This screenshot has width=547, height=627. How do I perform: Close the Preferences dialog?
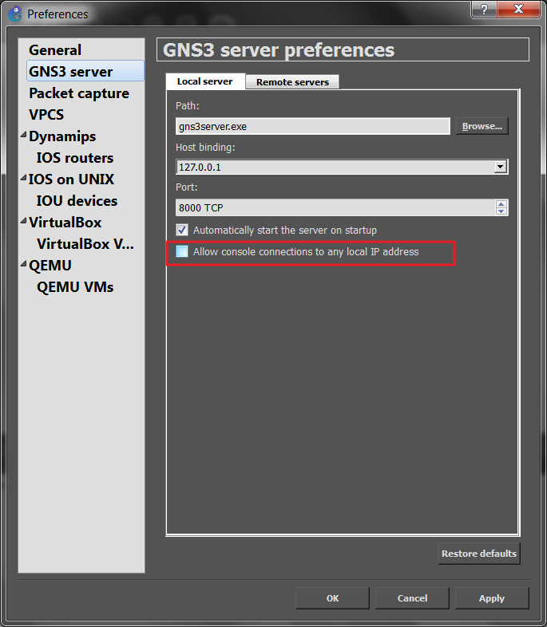click(518, 9)
